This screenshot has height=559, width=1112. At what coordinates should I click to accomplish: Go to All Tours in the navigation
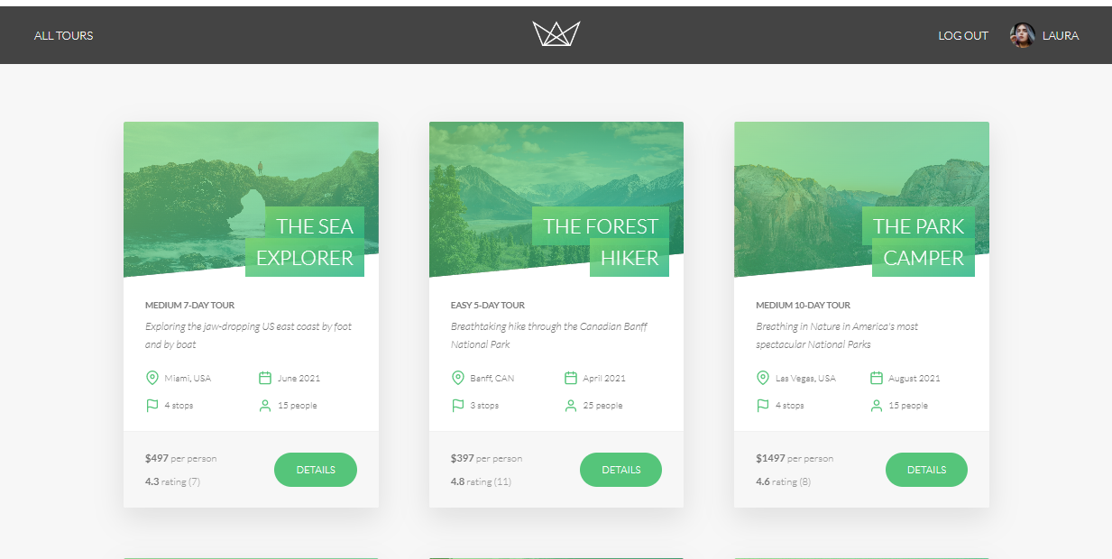[64, 35]
